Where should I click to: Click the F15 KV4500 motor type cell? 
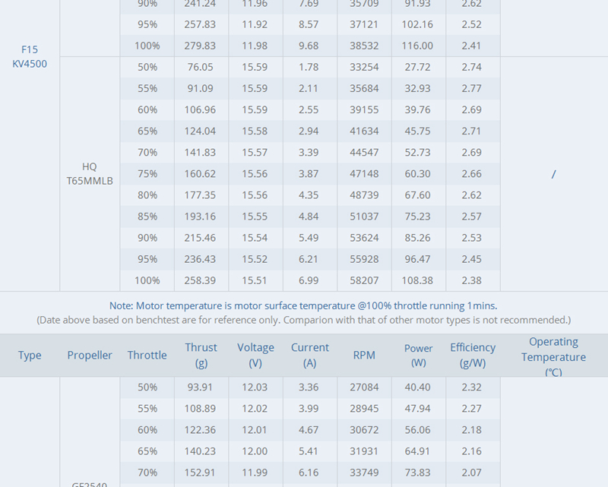pos(30,57)
